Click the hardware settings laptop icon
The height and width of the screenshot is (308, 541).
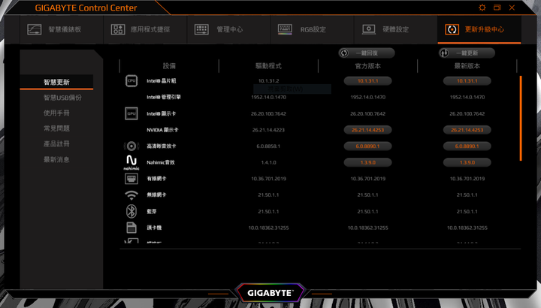[x=368, y=29]
